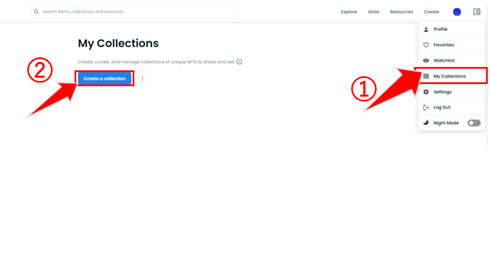490x253 pixels.
Task: Click the eye Watchlist icon
Action: (426, 61)
